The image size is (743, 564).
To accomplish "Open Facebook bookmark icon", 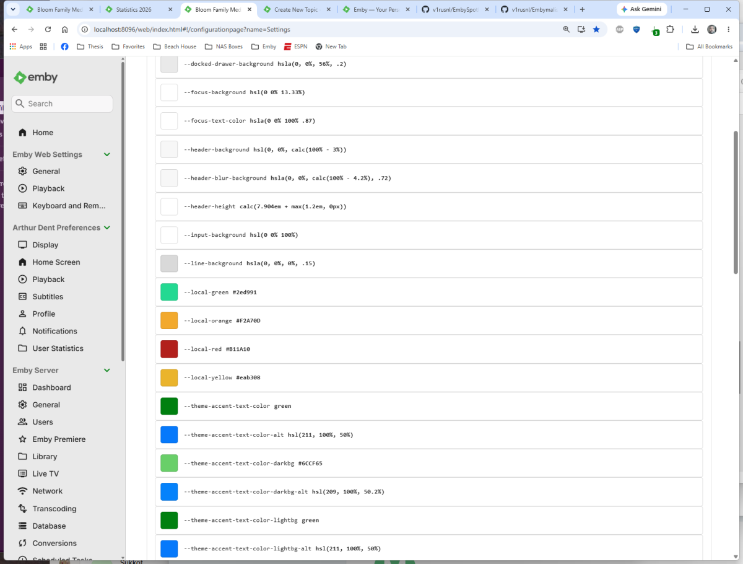I will [64, 46].
